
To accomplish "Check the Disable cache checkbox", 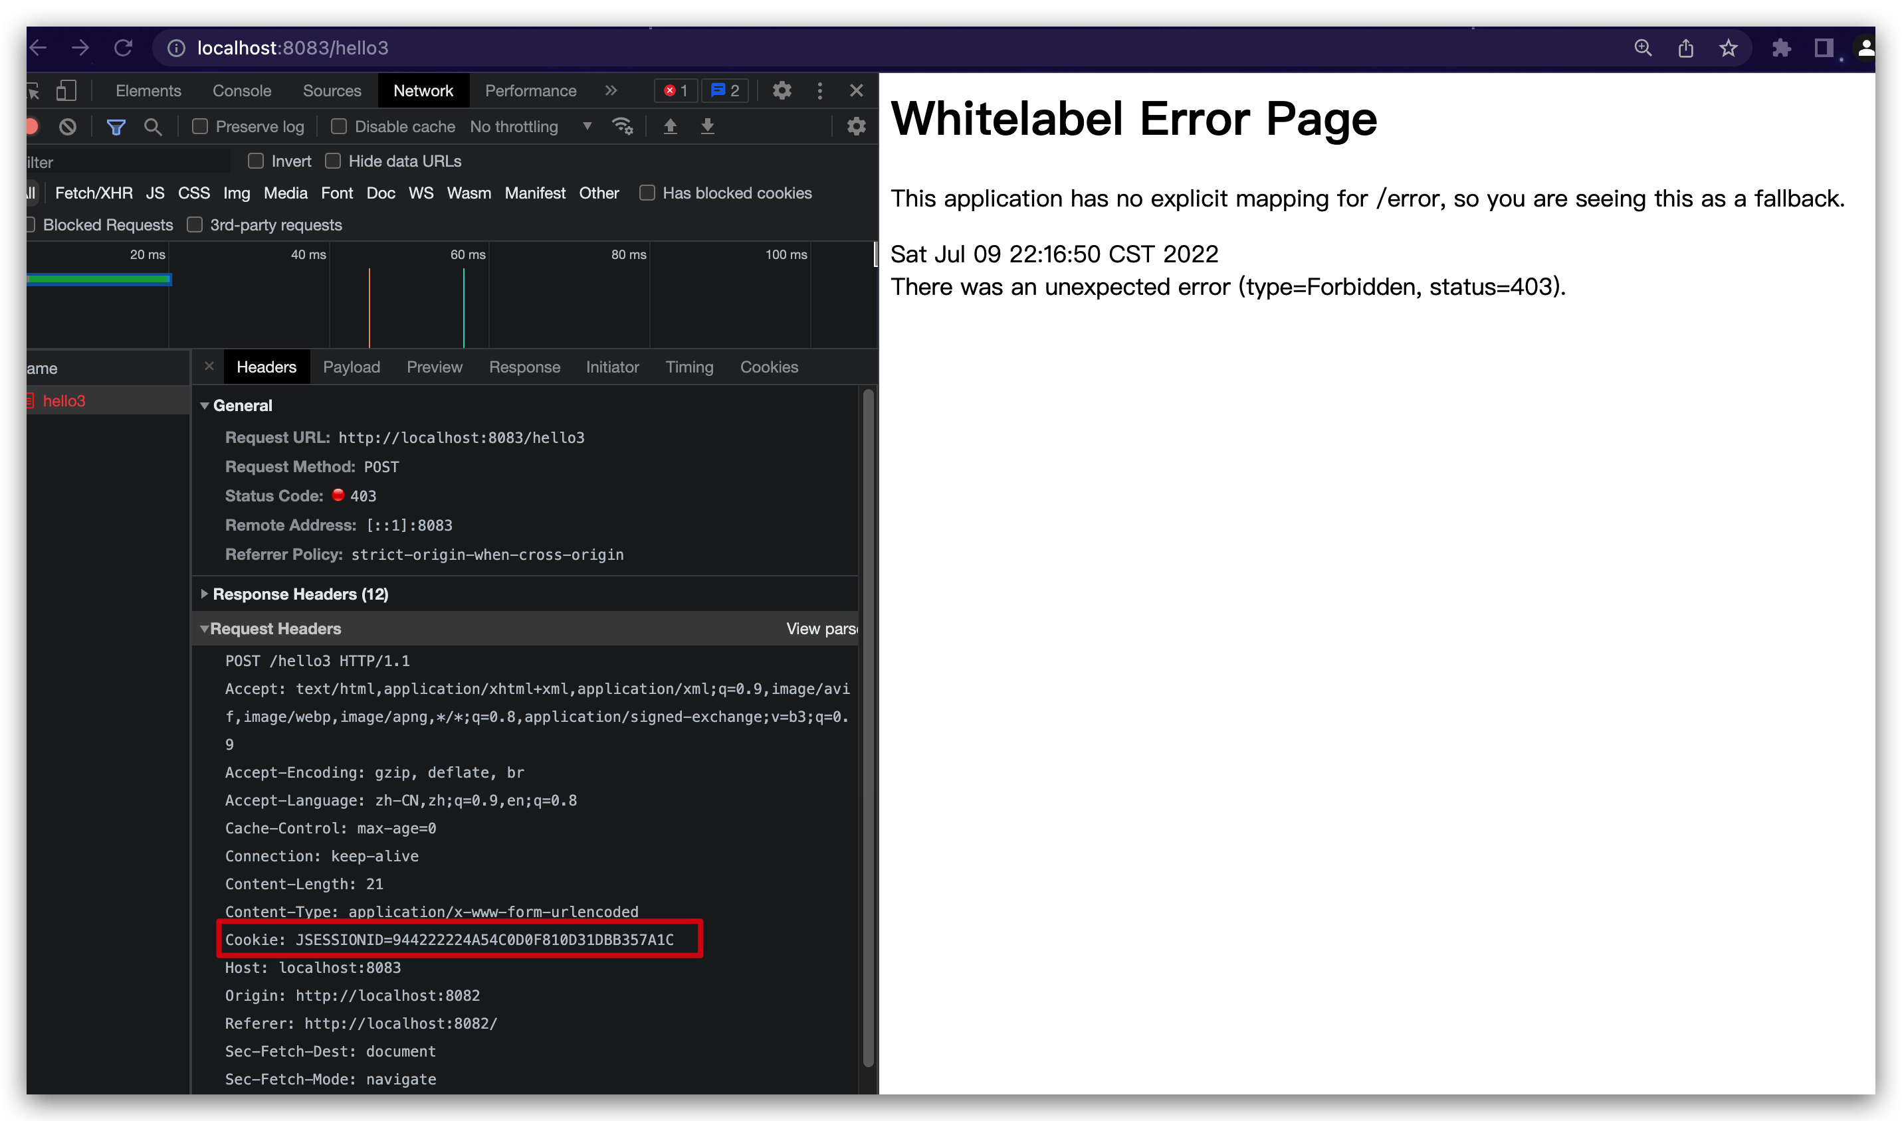I will (x=340, y=127).
